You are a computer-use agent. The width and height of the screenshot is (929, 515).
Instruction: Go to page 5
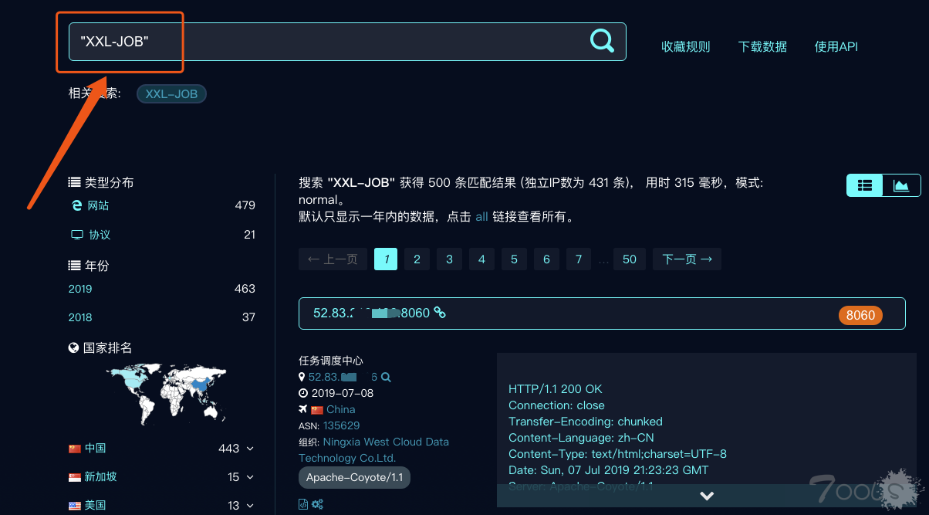click(x=514, y=259)
